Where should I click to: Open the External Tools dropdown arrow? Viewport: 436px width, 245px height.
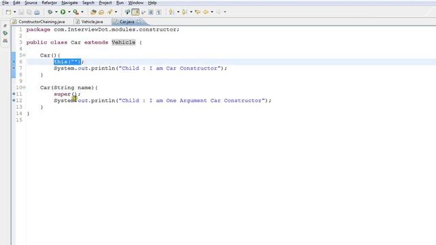82,12
